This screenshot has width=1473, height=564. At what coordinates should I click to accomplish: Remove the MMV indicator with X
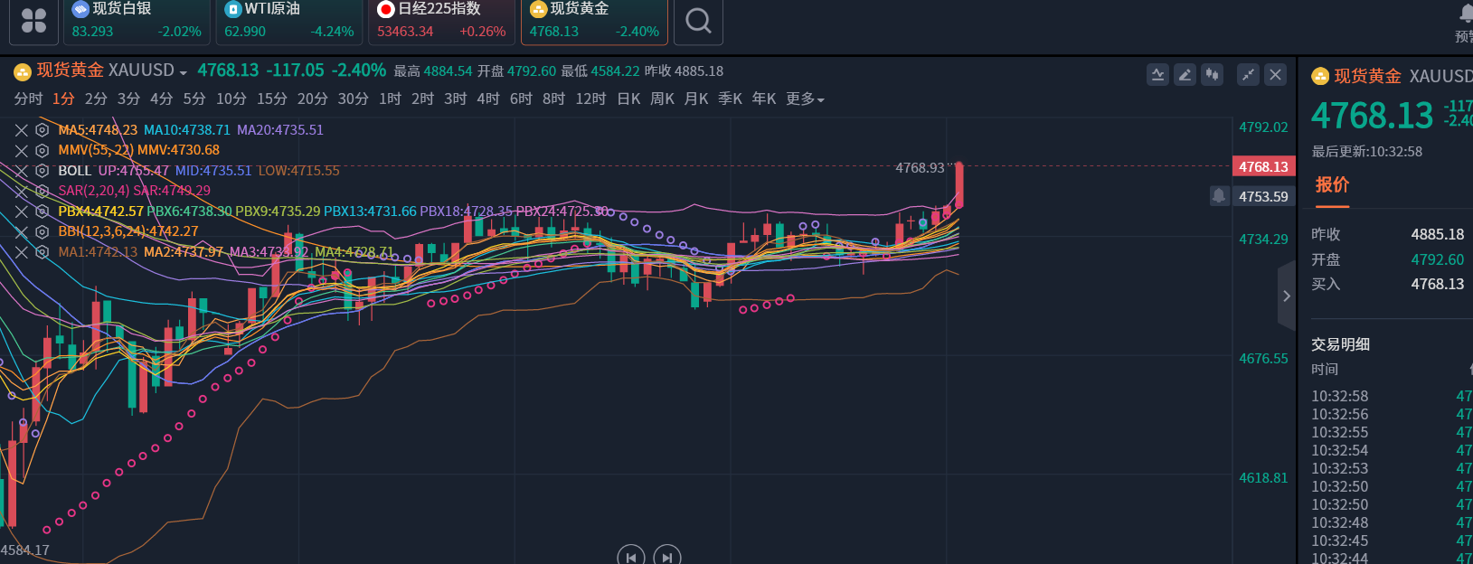[x=22, y=150]
